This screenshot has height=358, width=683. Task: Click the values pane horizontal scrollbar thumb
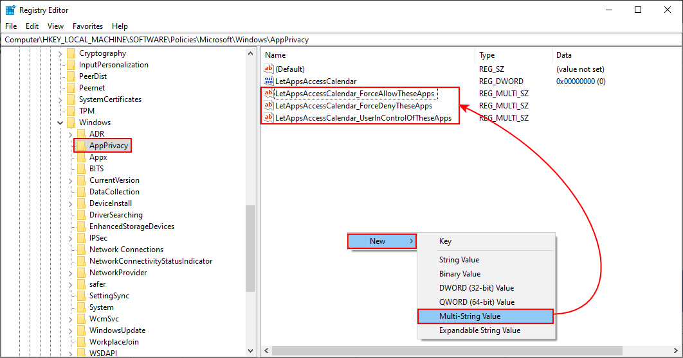point(448,350)
